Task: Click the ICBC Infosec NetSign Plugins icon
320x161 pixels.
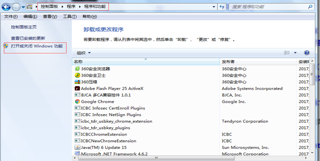Action: 77,114
